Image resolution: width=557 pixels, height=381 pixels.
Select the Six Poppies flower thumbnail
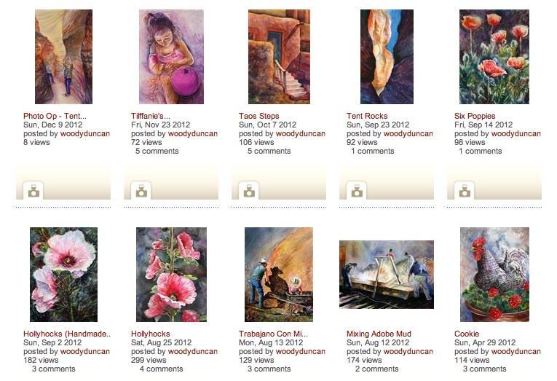[494, 57]
